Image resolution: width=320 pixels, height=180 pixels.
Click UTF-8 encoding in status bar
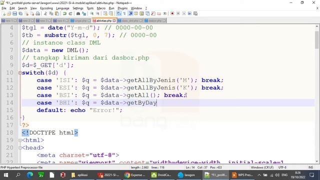click(282, 167)
